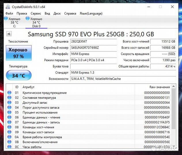Screen dimensions: 182x155
Task: Click raw value 00000001F0640F
Action: click(x=157, y=117)
